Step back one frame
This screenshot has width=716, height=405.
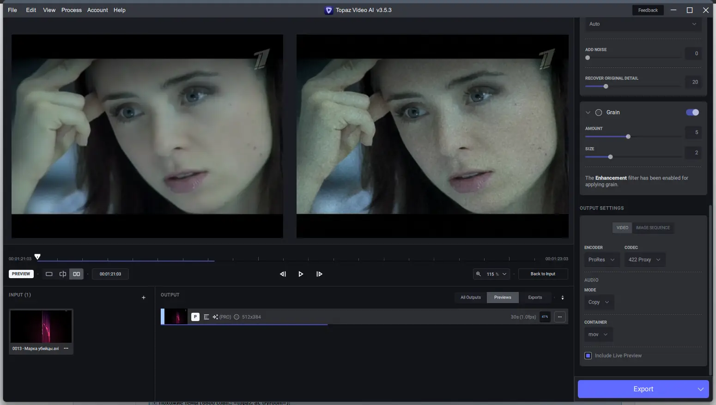point(283,274)
